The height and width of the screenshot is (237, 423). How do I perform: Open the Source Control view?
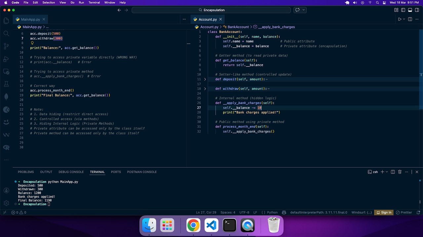click(6, 46)
